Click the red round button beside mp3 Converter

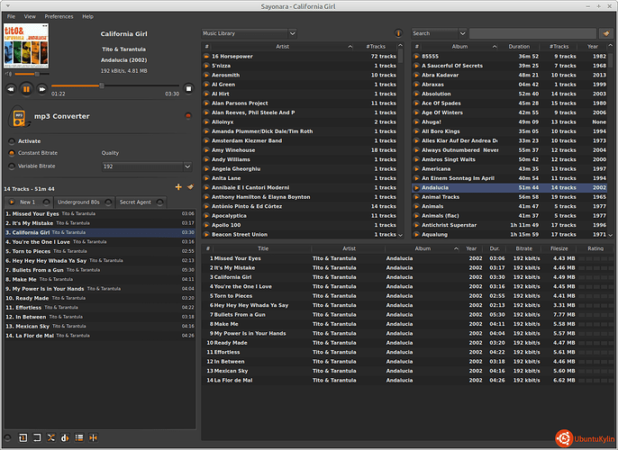tap(188, 116)
